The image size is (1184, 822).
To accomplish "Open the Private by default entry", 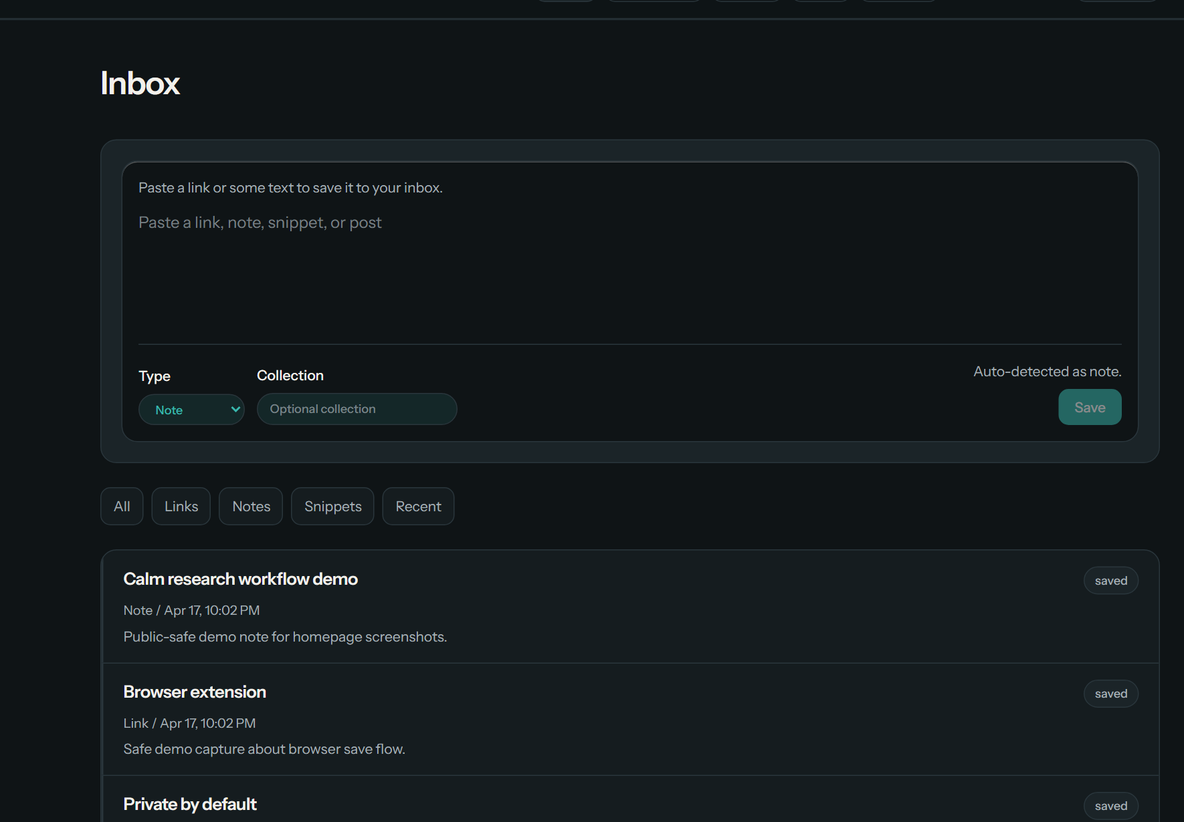I will [x=189, y=804].
